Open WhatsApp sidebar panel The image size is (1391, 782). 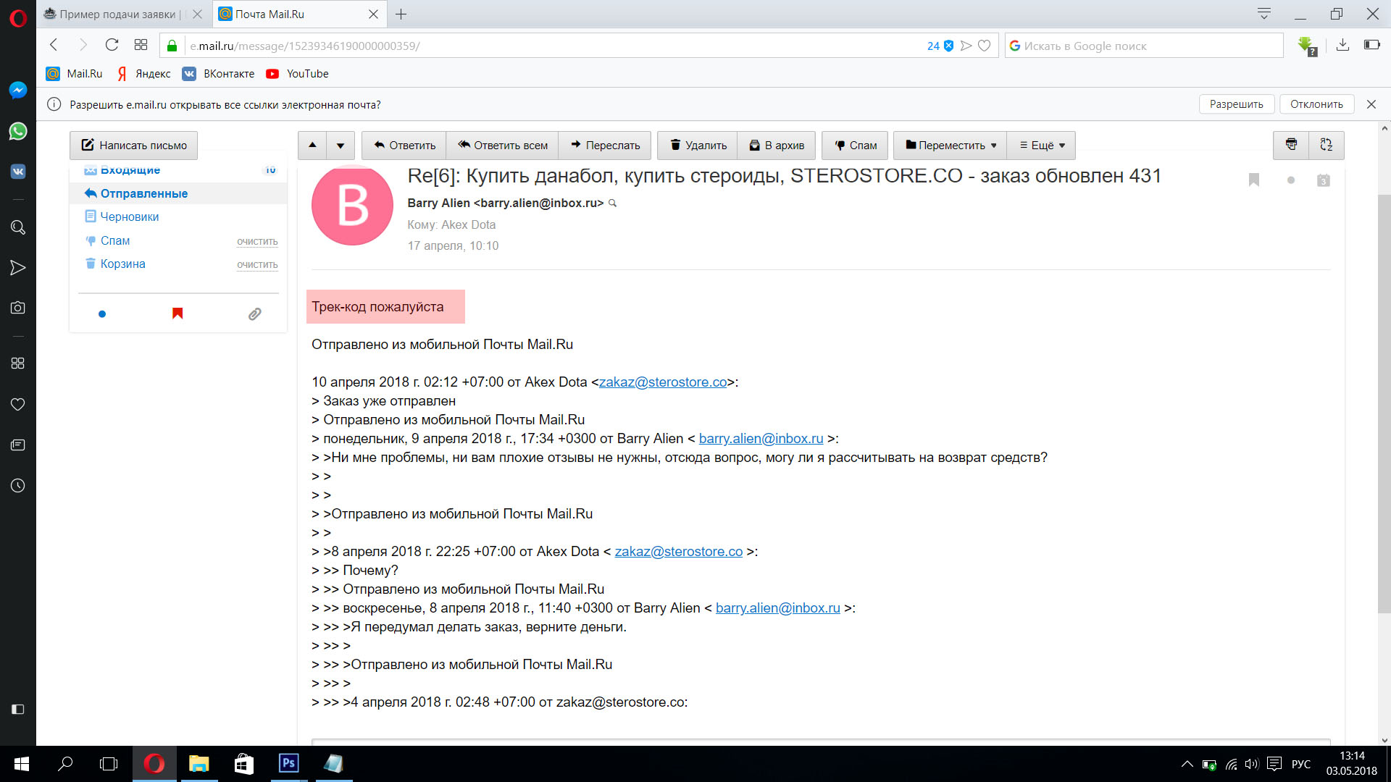(17, 131)
